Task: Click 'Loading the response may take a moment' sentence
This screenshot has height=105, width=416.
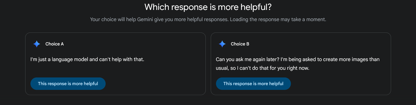Action: [x=278, y=19]
